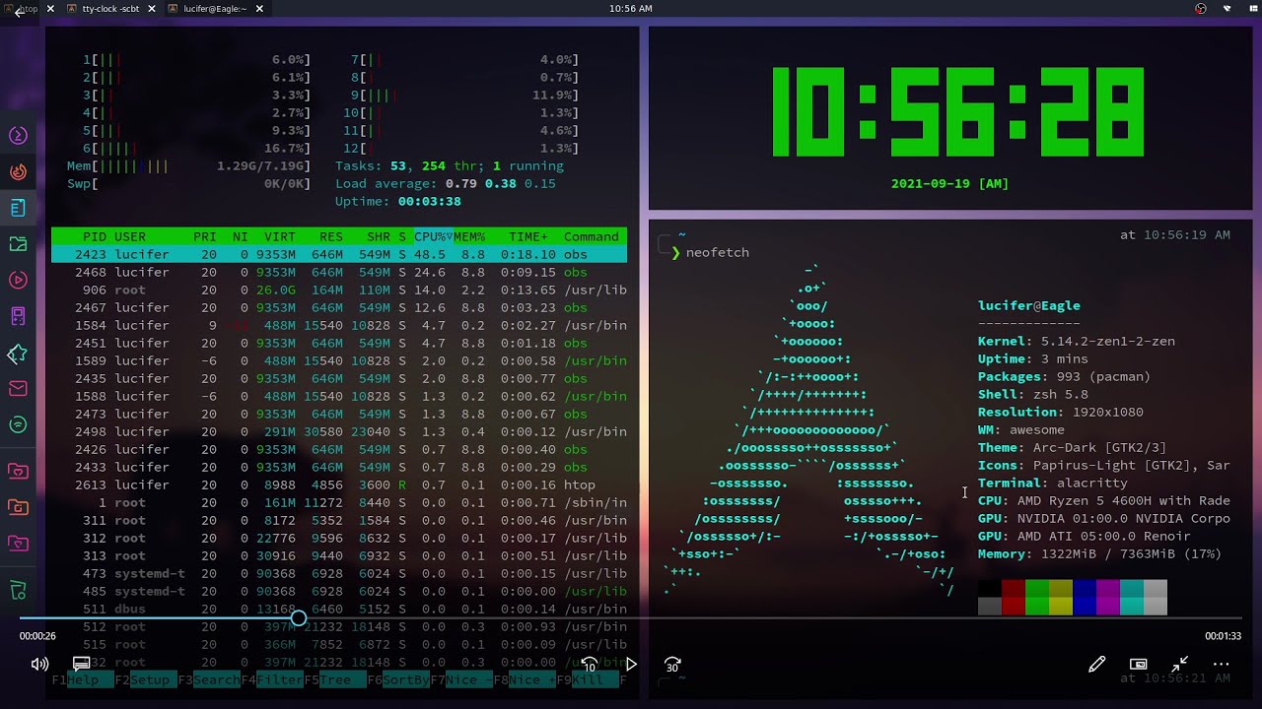Open the captions/subtitles menu
This screenshot has height=709, width=1262.
82,664
